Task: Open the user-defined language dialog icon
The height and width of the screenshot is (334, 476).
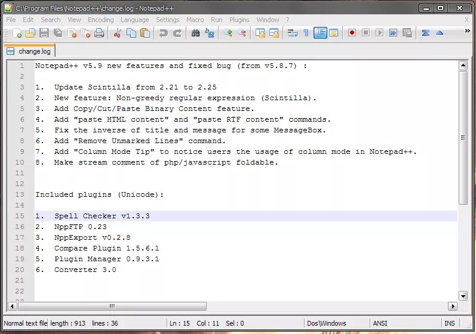Action: click(333, 33)
